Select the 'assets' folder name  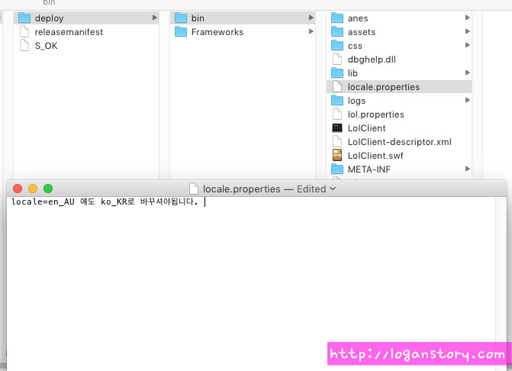pyautogui.click(x=362, y=32)
